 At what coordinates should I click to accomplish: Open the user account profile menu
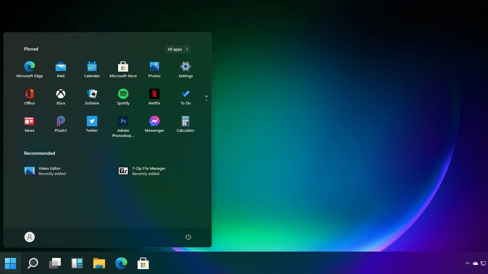pyautogui.click(x=29, y=237)
